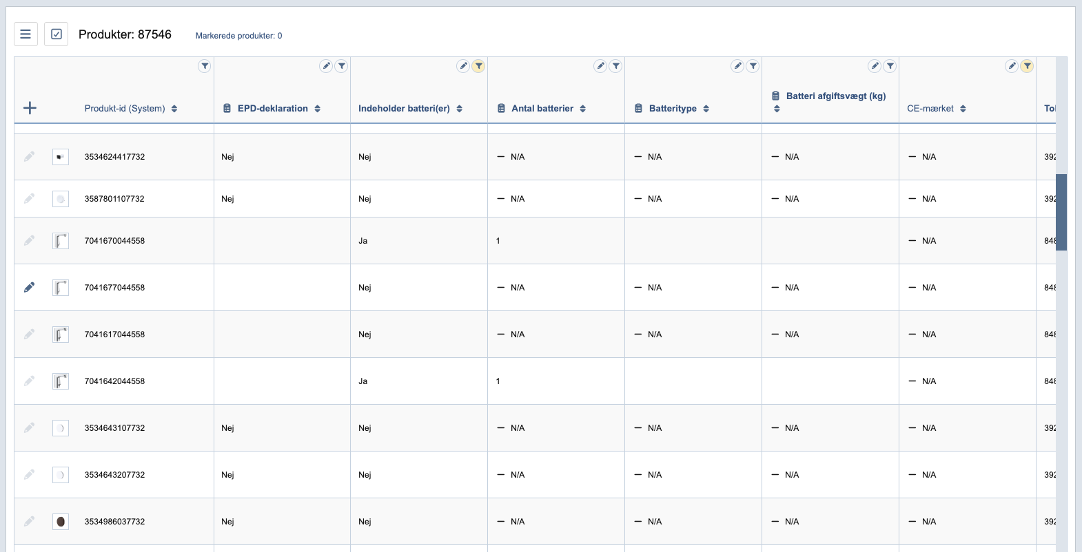Image resolution: width=1082 pixels, height=552 pixels.
Task: Edit product 7041617044558 with pencil icon
Action: point(29,335)
